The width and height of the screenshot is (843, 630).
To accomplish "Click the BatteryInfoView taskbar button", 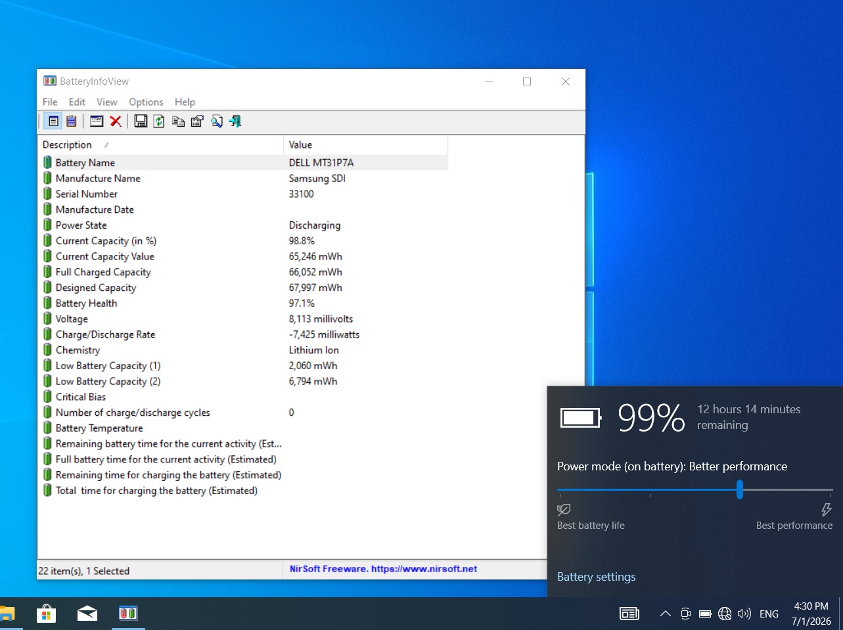I will coord(128,614).
